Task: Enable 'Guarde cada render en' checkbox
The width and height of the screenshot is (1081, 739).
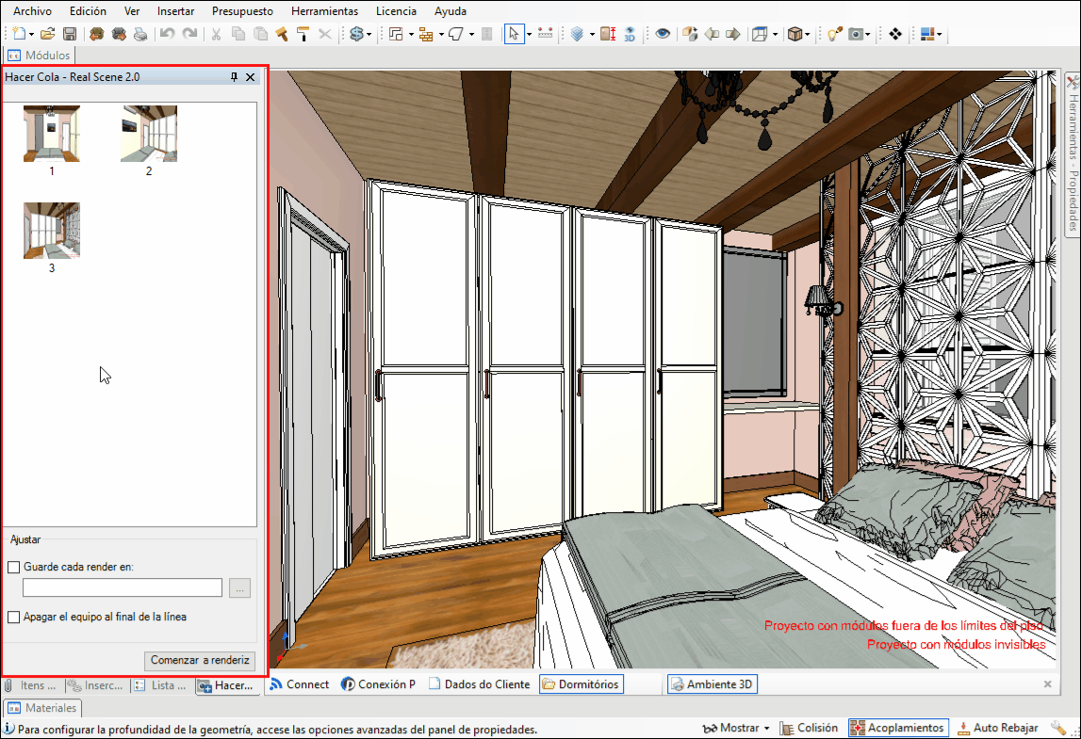Action: pos(14,568)
